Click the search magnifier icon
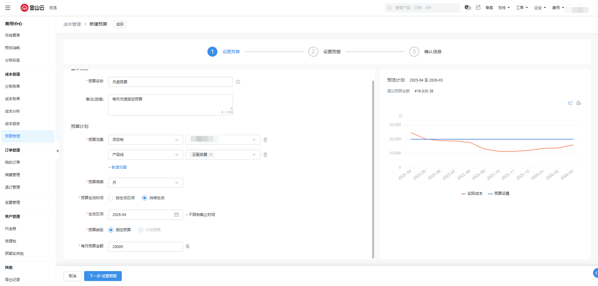 390,8
